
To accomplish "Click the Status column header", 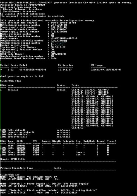I will (x=61, y=85).
